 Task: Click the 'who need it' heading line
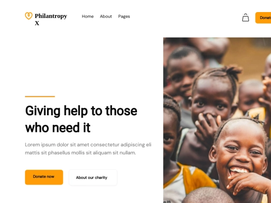click(x=58, y=128)
